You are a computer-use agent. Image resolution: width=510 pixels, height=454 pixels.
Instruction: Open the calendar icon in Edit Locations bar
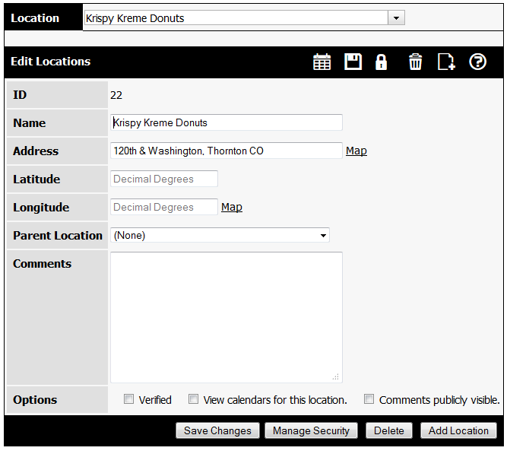click(322, 62)
